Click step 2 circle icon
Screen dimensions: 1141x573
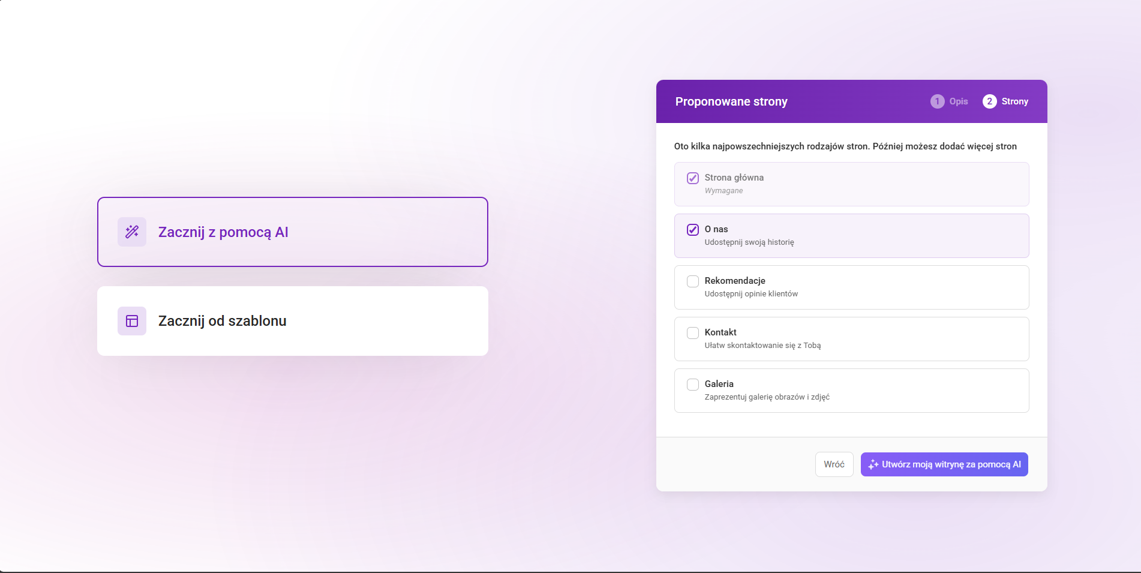coord(989,101)
